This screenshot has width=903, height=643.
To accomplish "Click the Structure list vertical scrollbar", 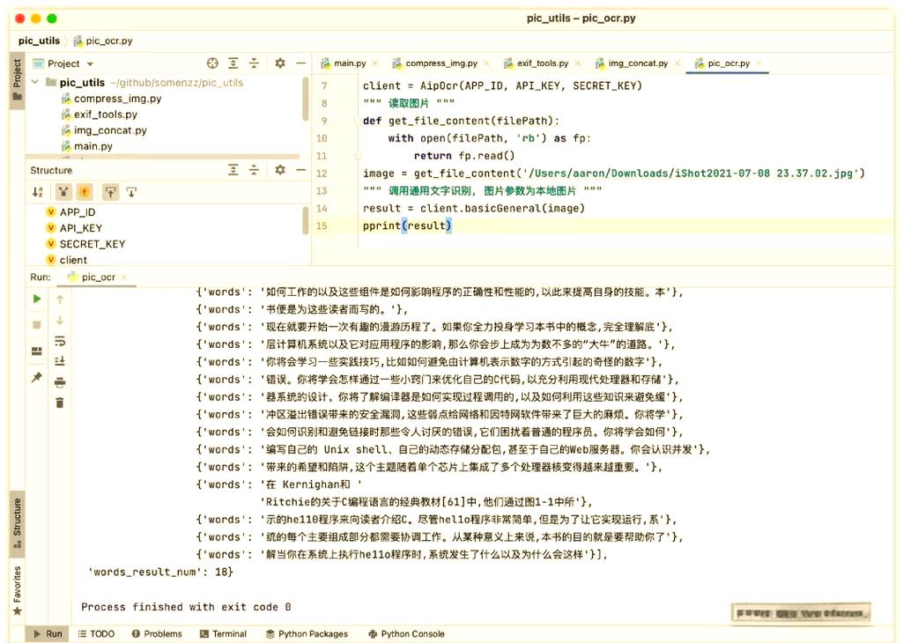I will (306, 220).
